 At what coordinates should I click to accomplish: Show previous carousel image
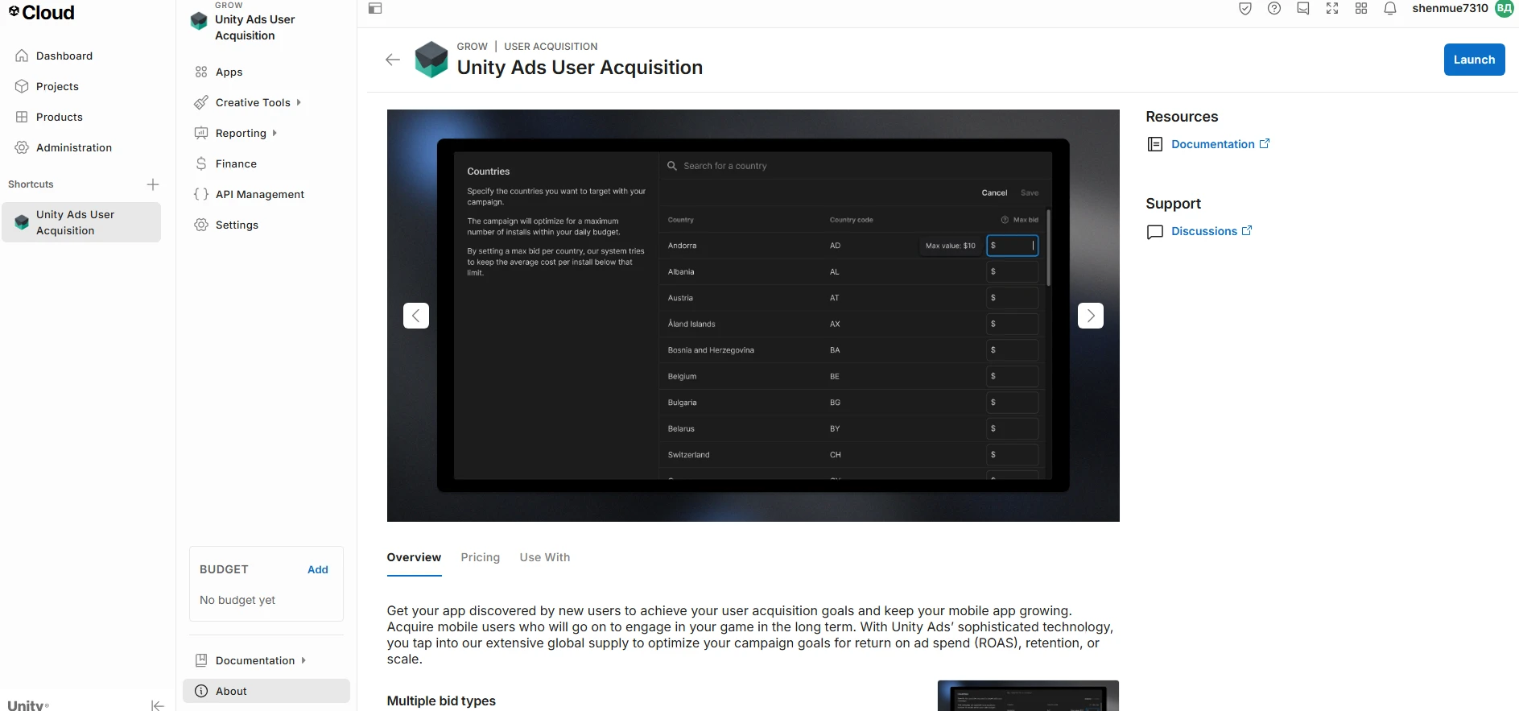[x=416, y=316]
